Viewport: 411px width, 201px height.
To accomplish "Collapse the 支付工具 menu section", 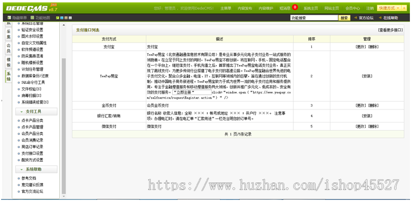I will pyautogui.click(x=36, y=112).
